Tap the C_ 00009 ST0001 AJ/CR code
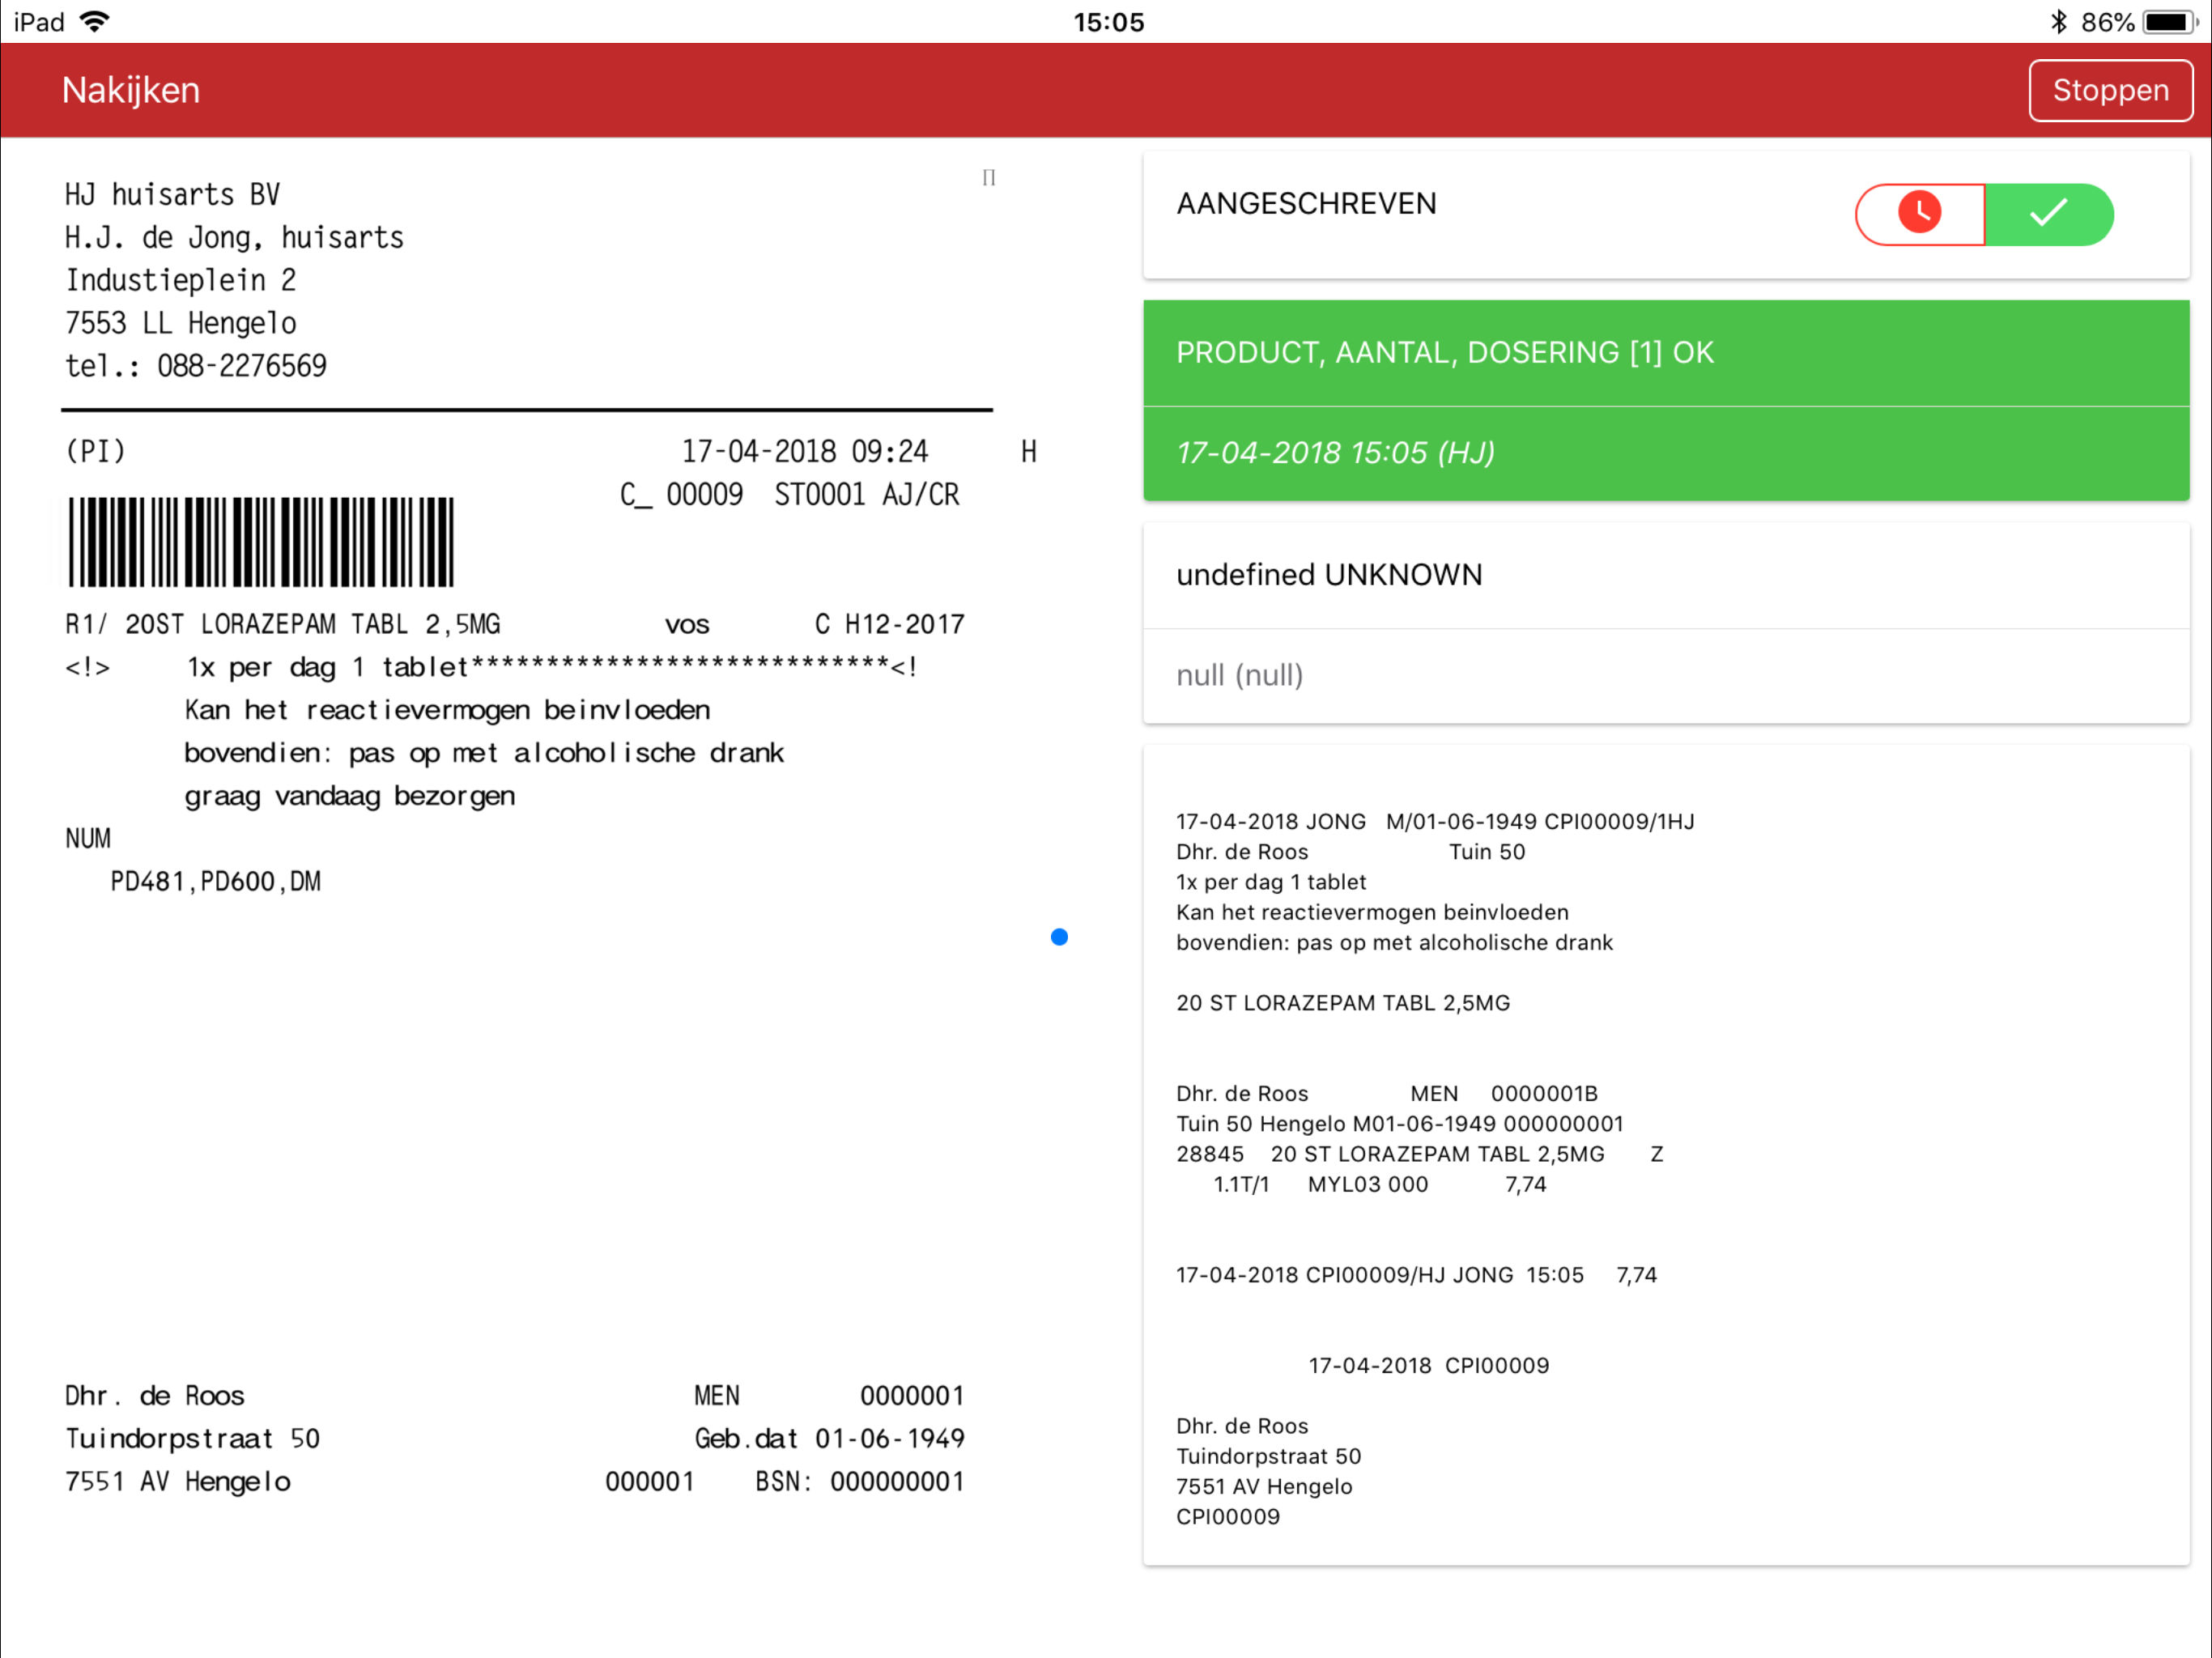The height and width of the screenshot is (1658, 2212). (789, 495)
